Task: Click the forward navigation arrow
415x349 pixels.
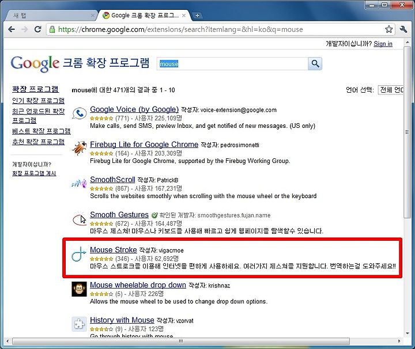Action: [x=24, y=29]
